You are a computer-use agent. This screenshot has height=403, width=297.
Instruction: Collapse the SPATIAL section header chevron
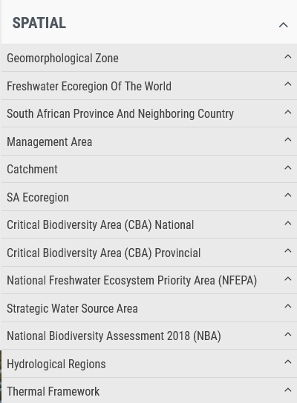[x=284, y=25]
